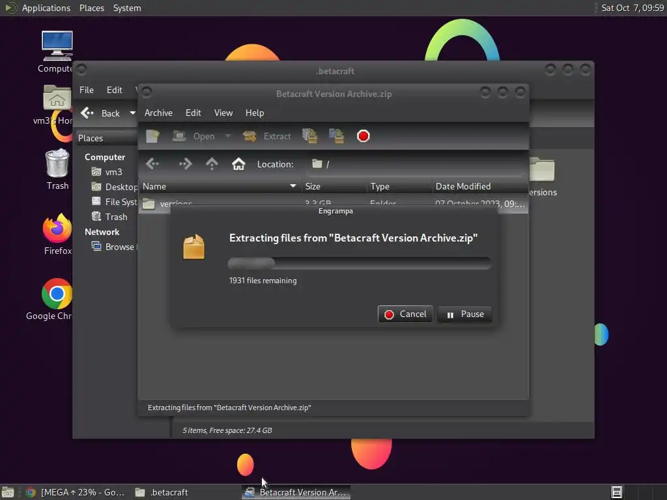The image size is (667, 500).
Task: Click the Places sidebar header
Action: pos(106,138)
